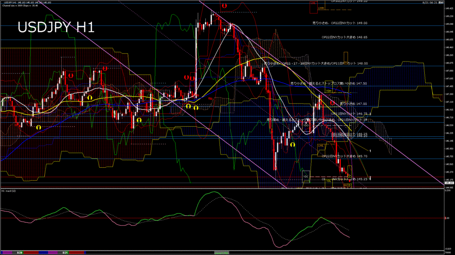455x255 pixels.
Task: Select the H1 macd (12) indicator label
Action: (x=9, y=191)
